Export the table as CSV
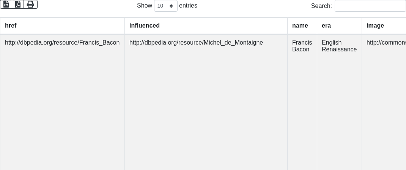406x170 pixels. [x=6, y=4]
